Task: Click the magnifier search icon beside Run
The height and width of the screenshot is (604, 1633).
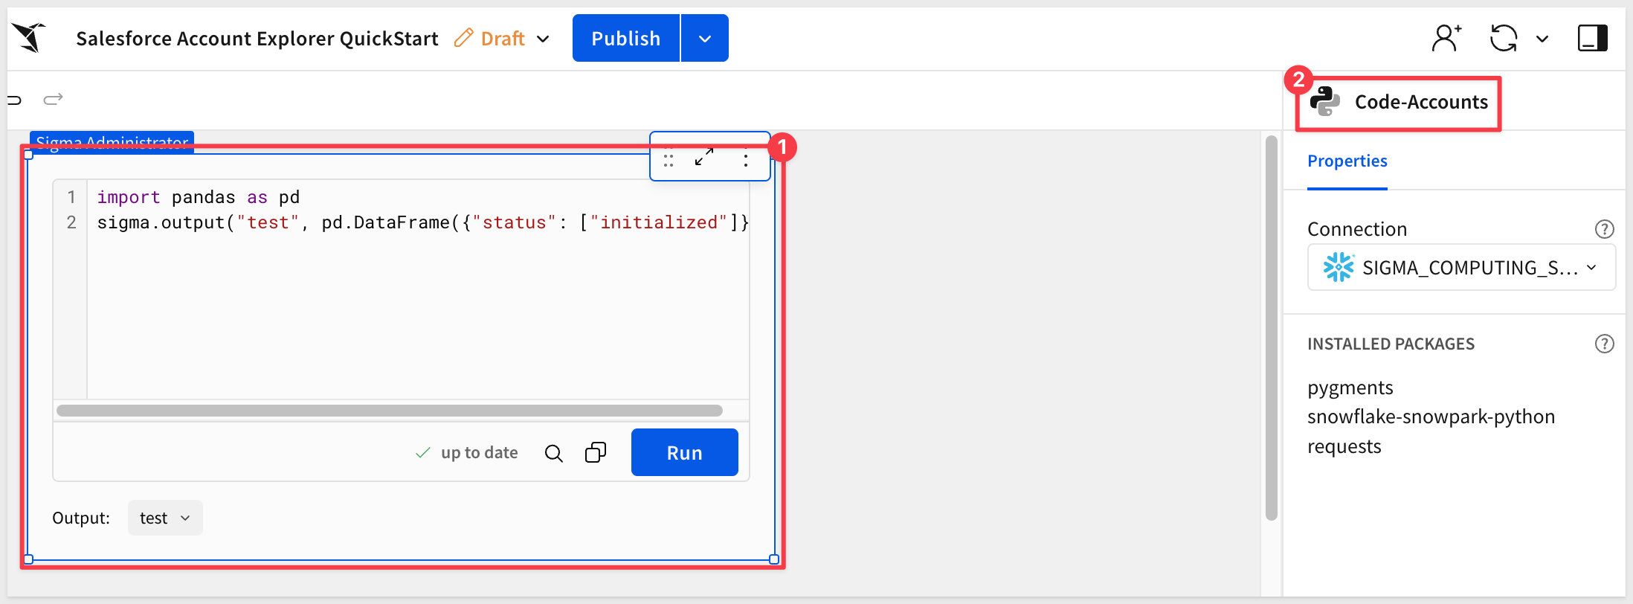Action: [x=553, y=453]
